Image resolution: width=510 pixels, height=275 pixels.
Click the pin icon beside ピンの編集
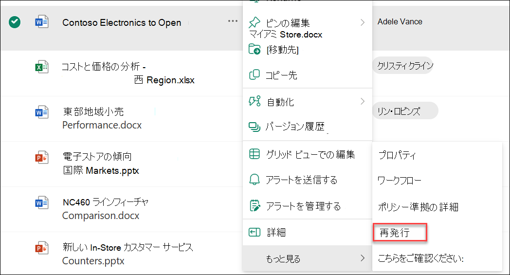[255, 22]
